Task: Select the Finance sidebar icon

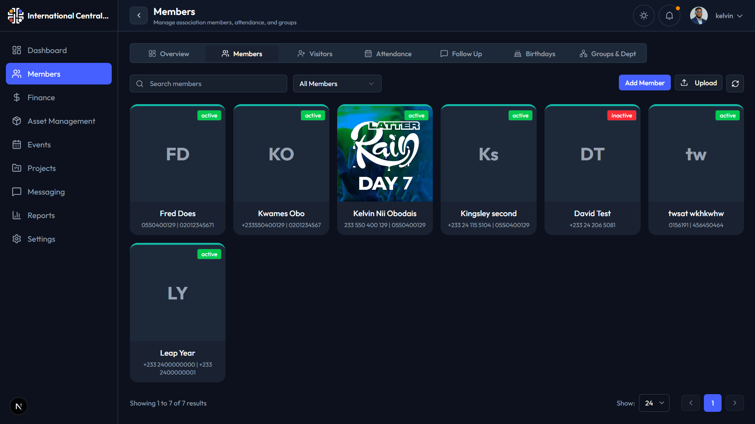Action: pos(17,97)
